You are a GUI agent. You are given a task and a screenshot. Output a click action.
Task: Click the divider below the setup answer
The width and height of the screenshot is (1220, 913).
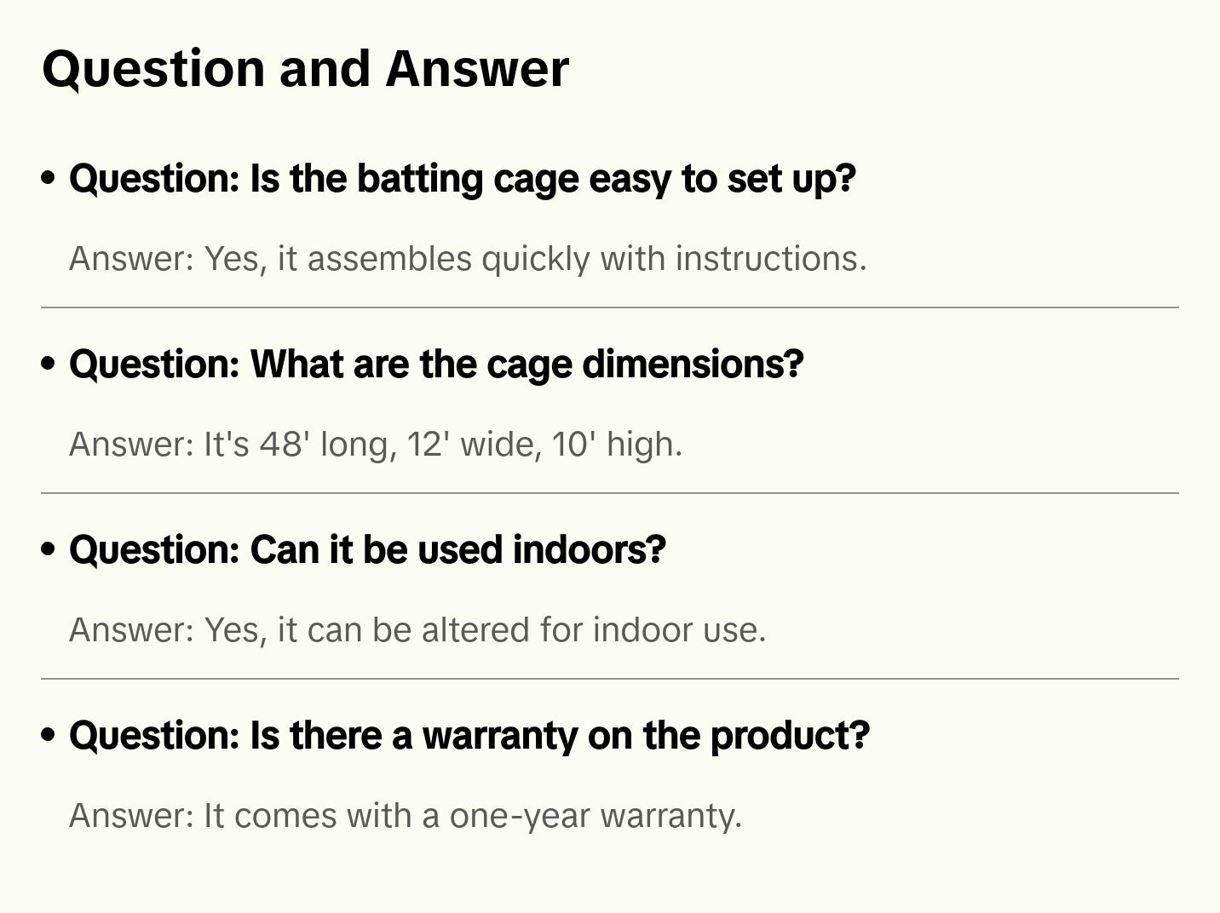610,307
